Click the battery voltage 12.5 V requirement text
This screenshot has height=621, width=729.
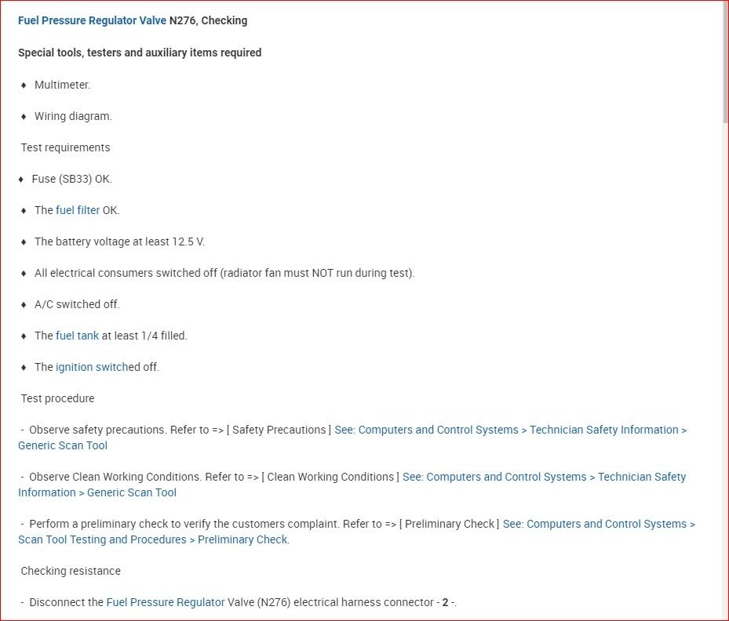point(119,241)
